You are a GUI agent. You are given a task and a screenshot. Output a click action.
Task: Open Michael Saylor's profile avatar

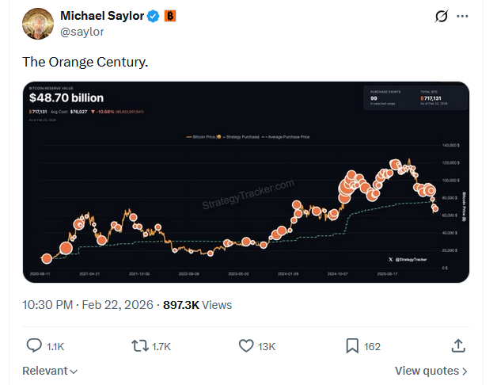[36, 24]
